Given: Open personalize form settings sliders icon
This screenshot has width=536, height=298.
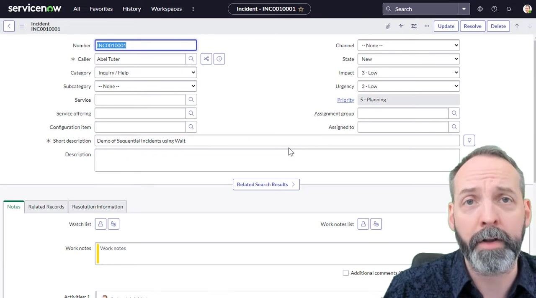Looking at the screenshot, I should pyautogui.click(x=414, y=26).
